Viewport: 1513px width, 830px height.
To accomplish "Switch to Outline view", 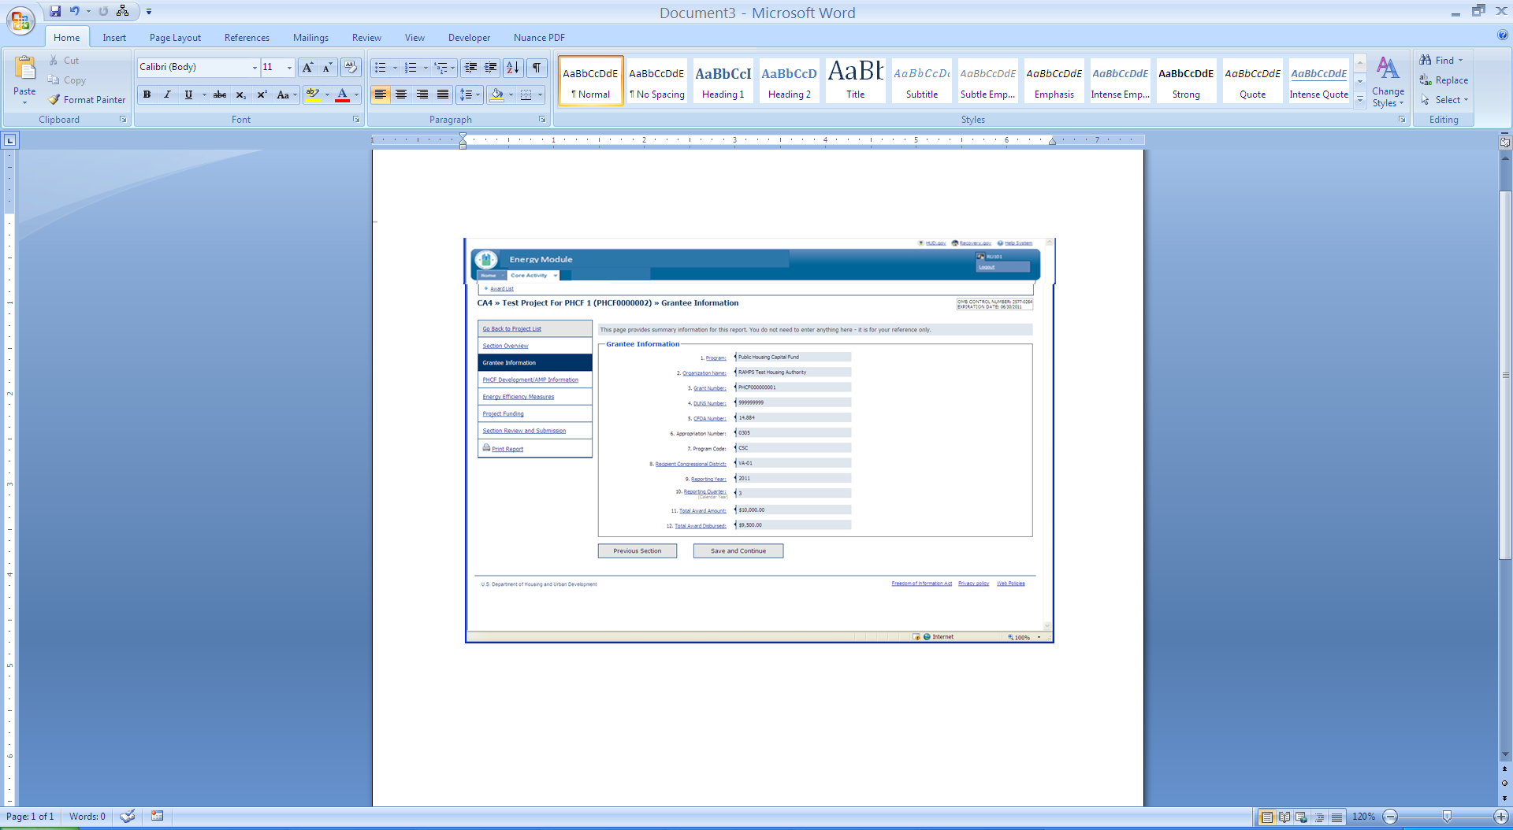I will [1319, 817].
